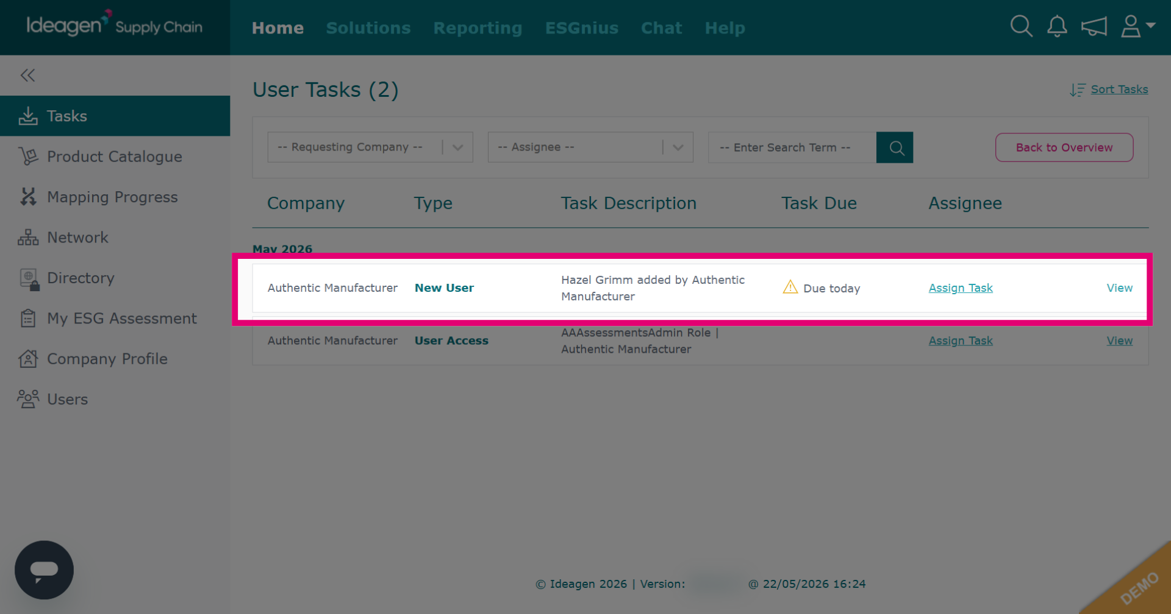1171x614 pixels.
Task: Open the ESGnius menu
Action: point(582,28)
